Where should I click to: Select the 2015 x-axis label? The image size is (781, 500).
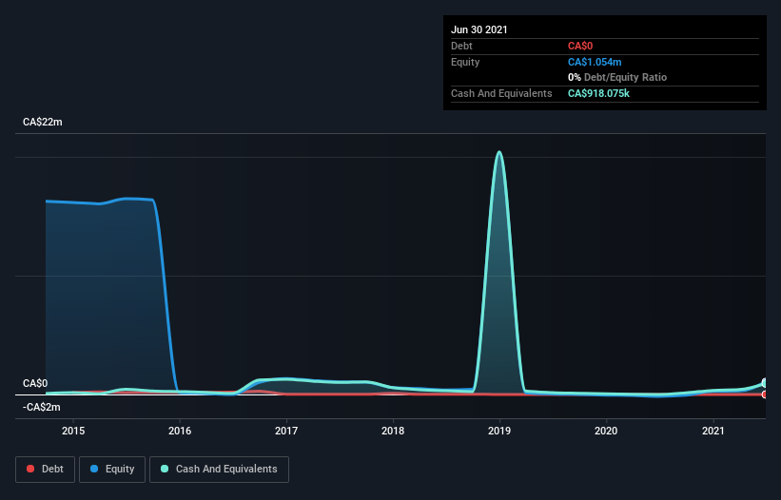pyautogui.click(x=73, y=431)
